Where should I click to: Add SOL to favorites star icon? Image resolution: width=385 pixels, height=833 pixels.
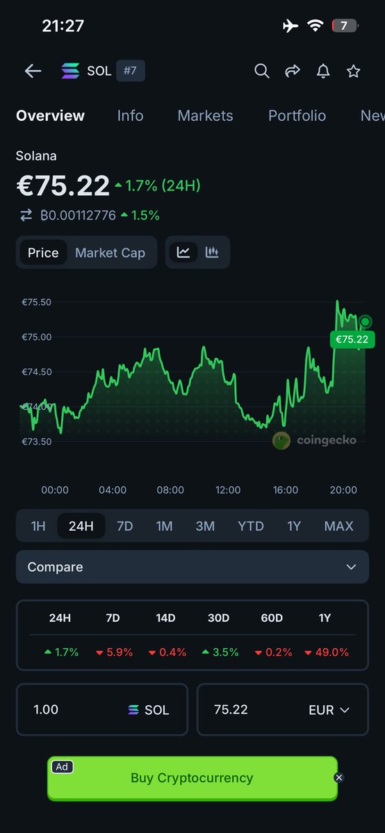point(354,71)
